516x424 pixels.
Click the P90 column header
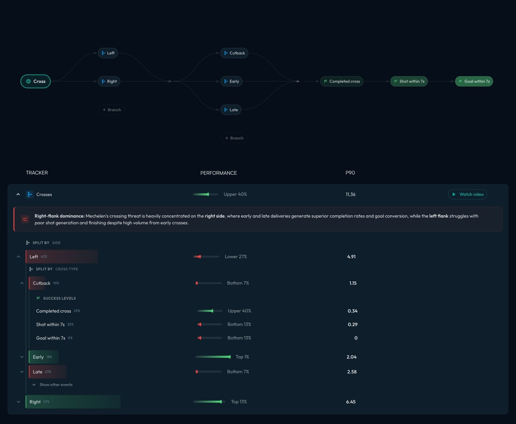coord(350,173)
